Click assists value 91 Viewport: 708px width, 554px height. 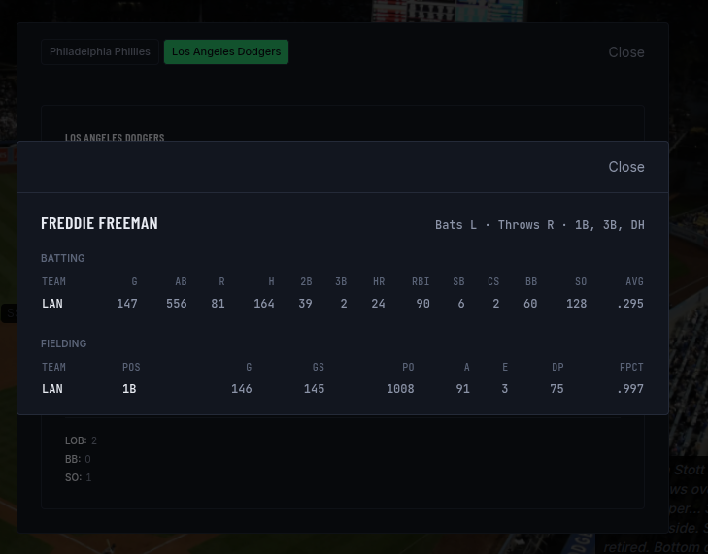tap(463, 389)
